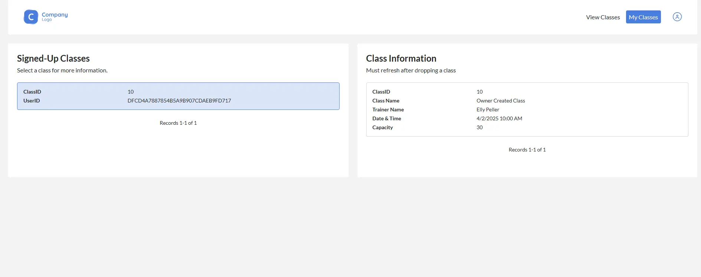Click 'Select a class for more information' text
This screenshot has height=277, width=701.
pos(62,71)
